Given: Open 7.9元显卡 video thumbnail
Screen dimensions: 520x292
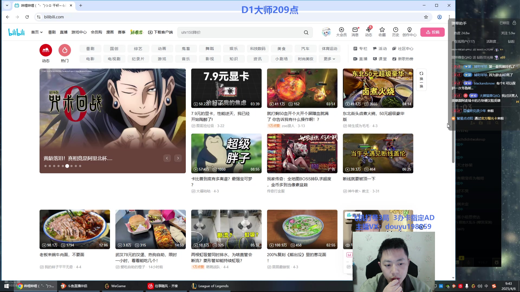Looking at the screenshot, I should (x=226, y=88).
